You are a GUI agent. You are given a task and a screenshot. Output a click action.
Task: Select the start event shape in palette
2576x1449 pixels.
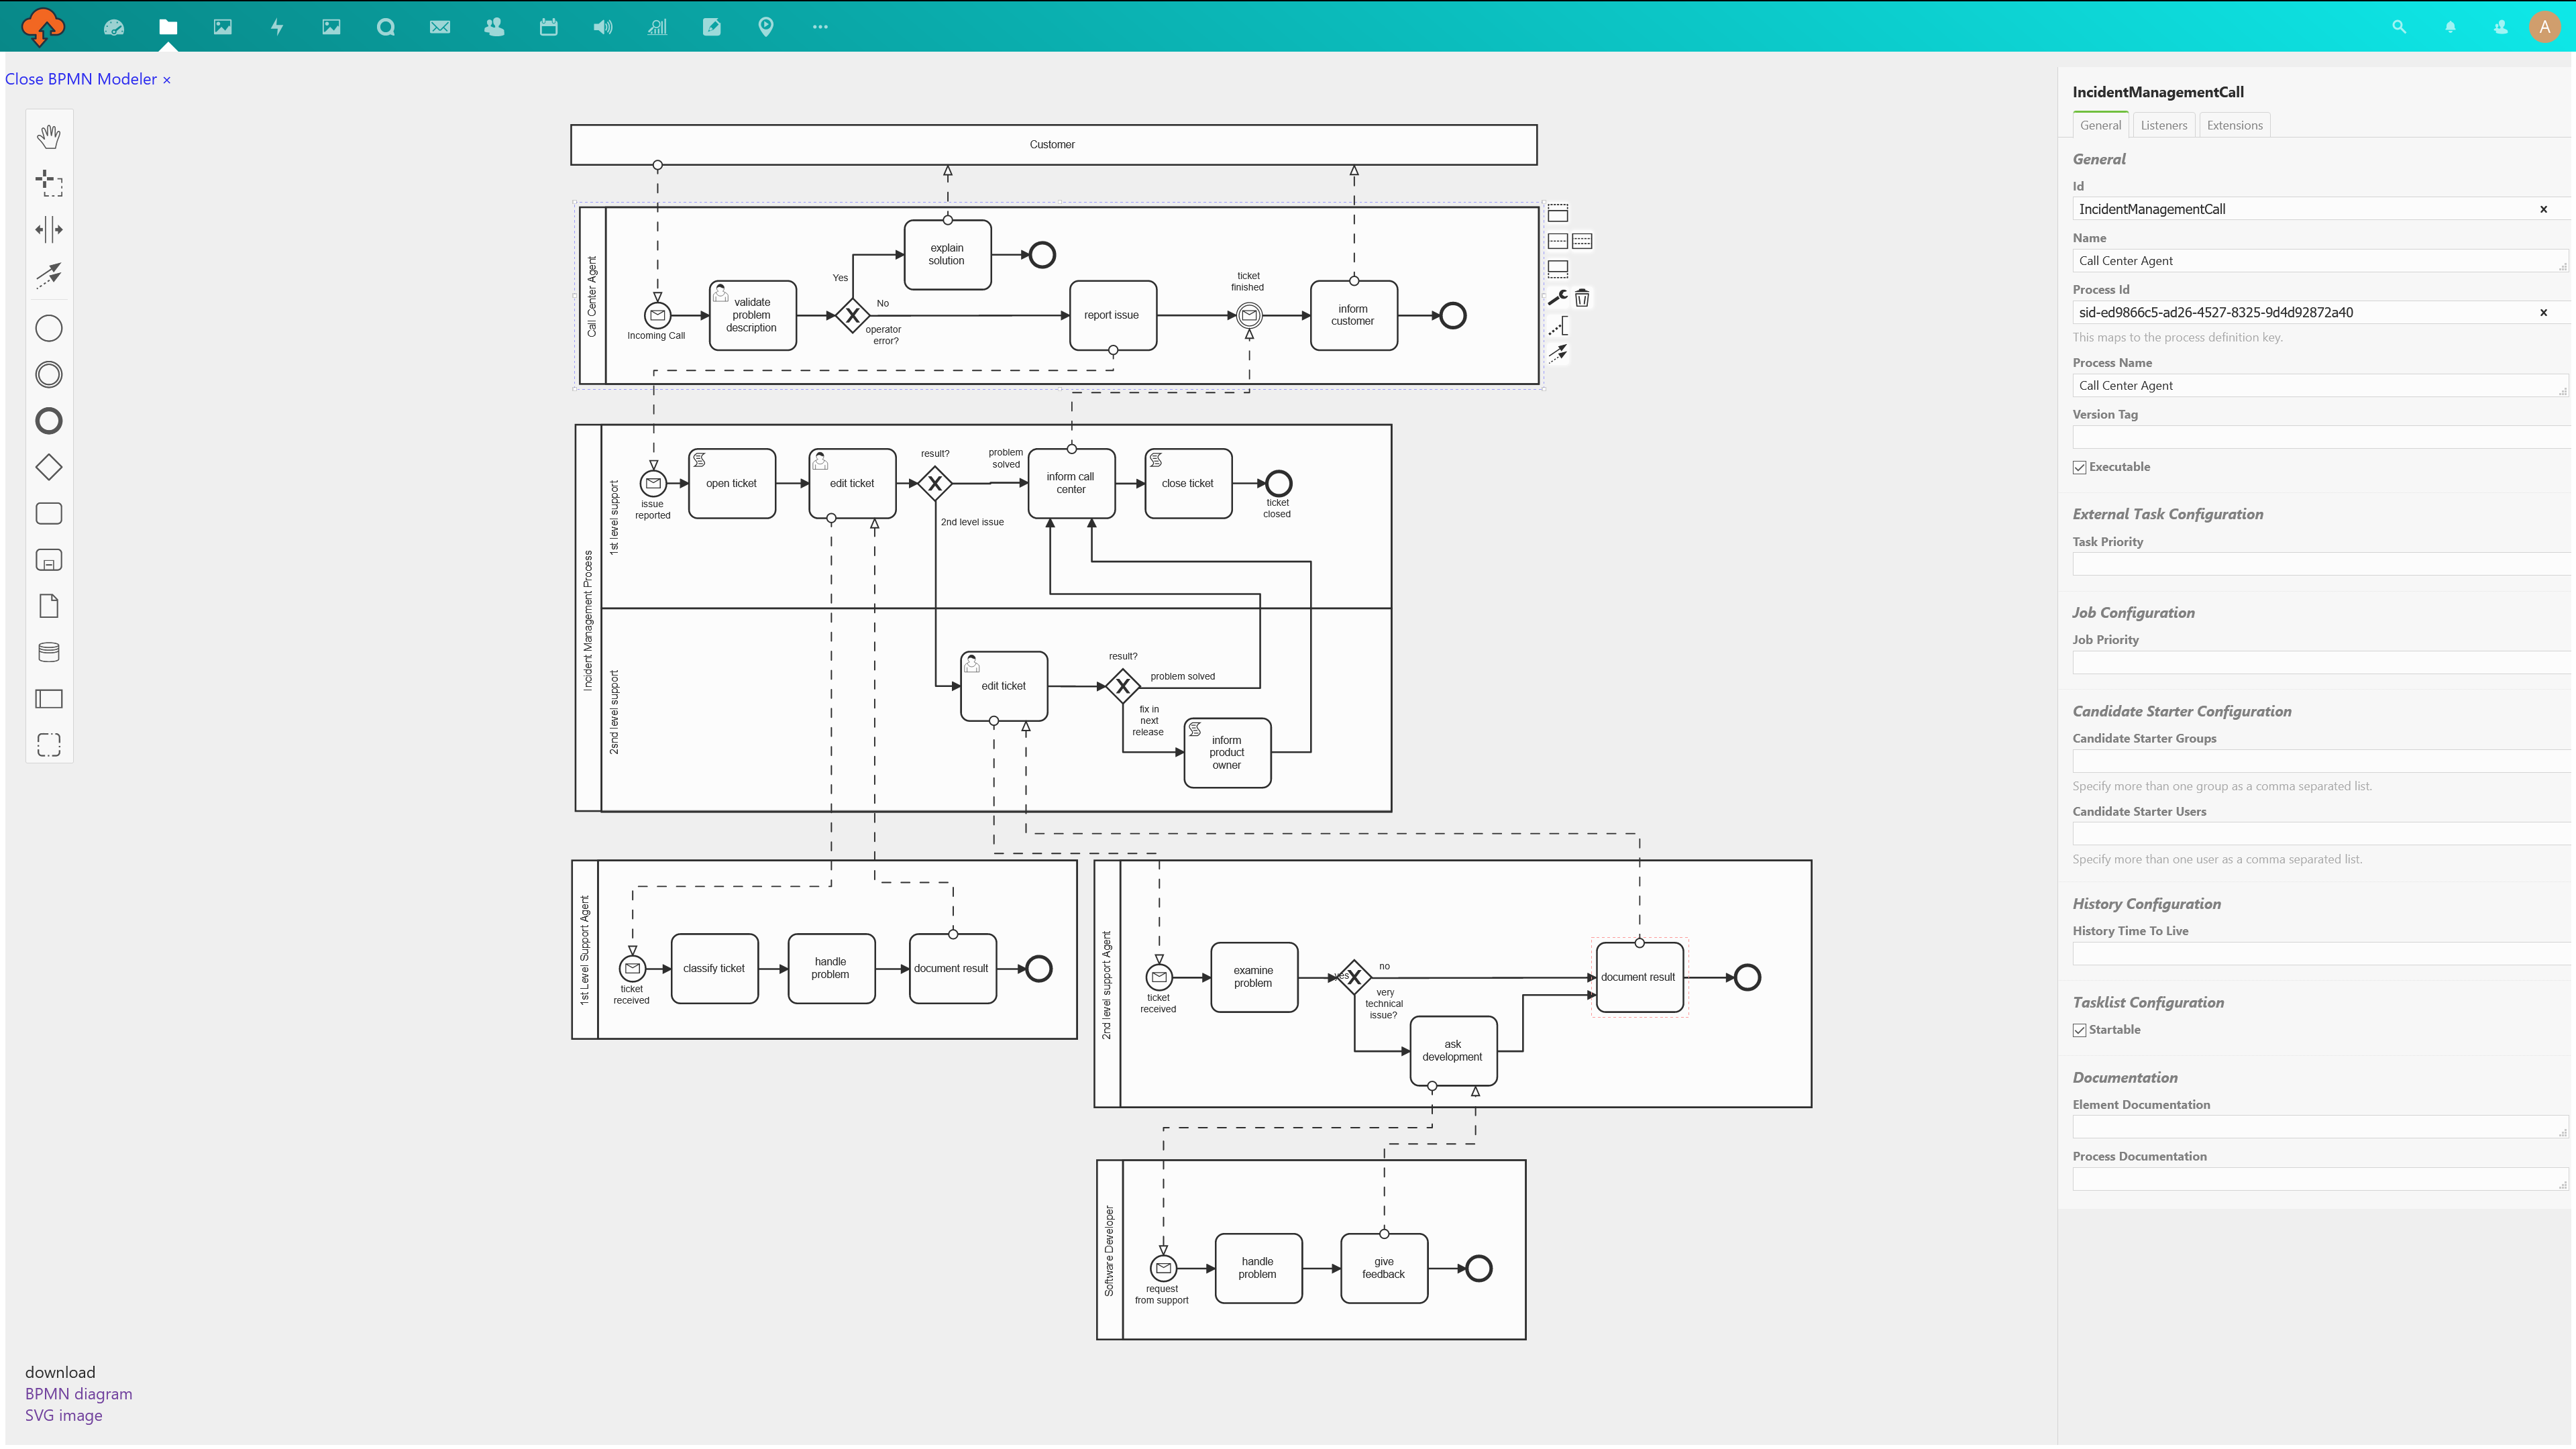coord(48,328)
